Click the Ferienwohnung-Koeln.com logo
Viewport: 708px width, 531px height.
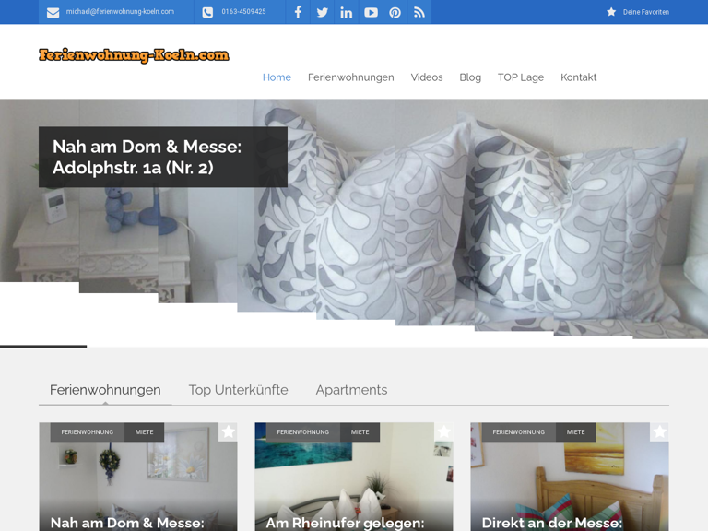[134, 55]
